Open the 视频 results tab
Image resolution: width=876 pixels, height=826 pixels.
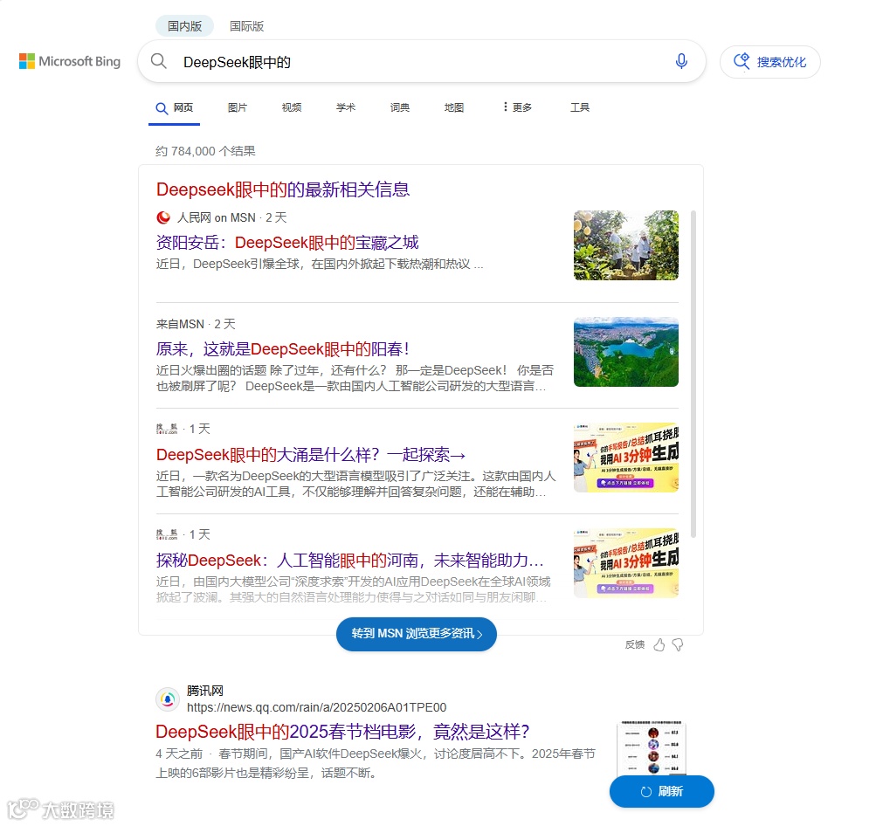[x=292, y=107]
